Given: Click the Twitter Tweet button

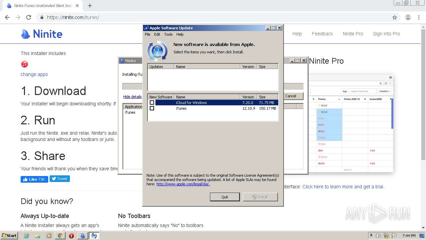Looking at the screenshot, I should 60,179.
